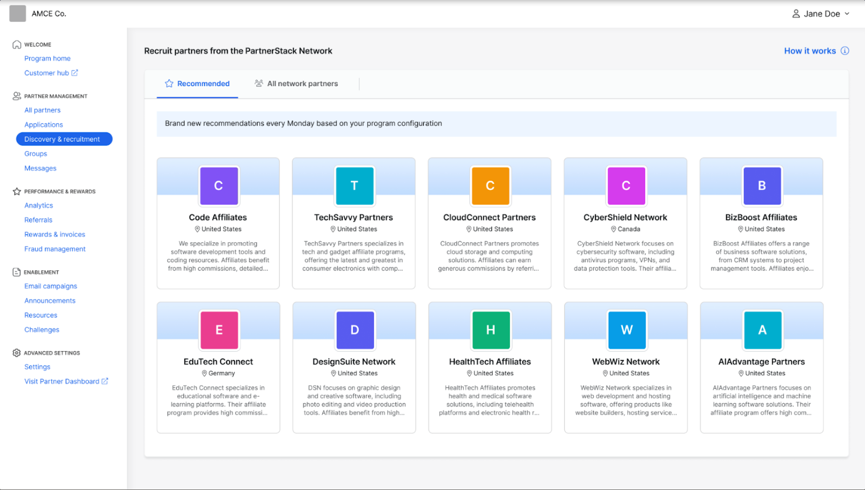
Task: Open the How it works info icon
Action: [x=844, y=50]
